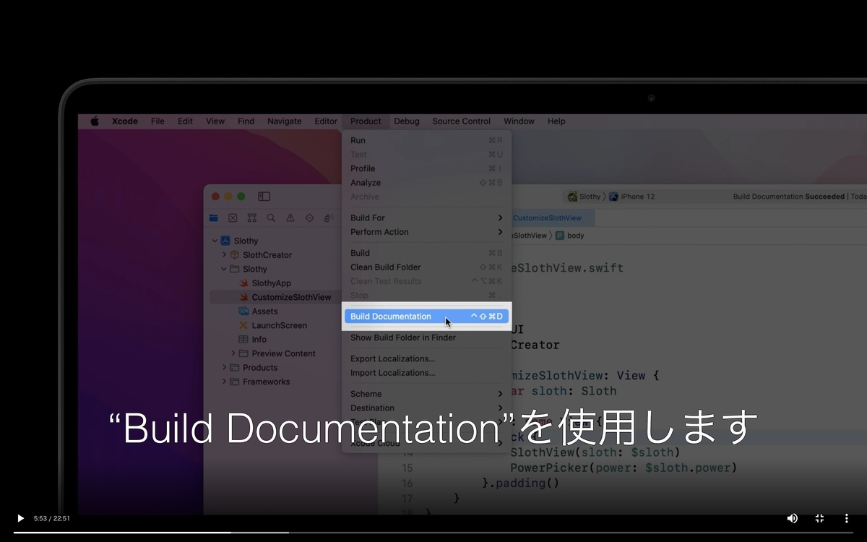The image size is (867, 542).
Task: Show the Project navigator folder icon
Action: 214,218
